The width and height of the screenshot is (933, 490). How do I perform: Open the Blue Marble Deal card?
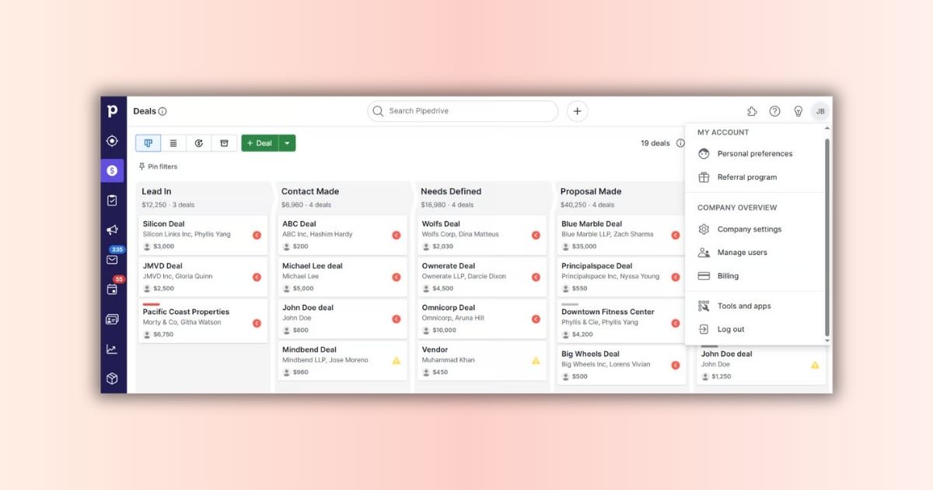click(x=622, y=235)
